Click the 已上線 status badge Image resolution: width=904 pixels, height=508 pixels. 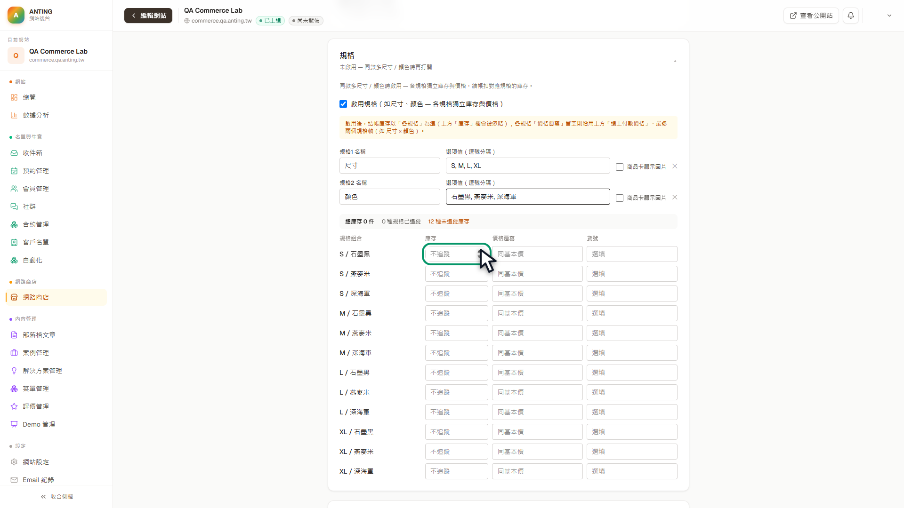pos(270,21)
